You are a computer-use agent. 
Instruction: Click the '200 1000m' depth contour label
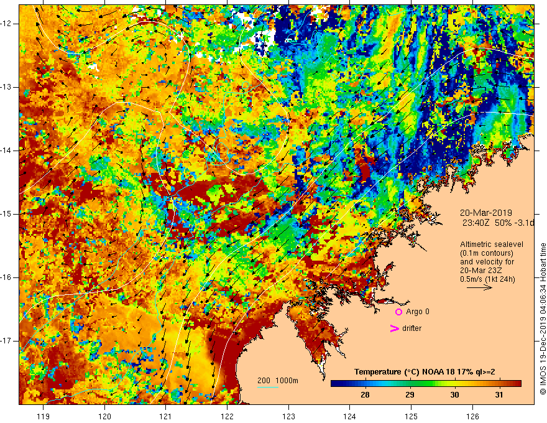pyautogui.click(x=278, y=381)
